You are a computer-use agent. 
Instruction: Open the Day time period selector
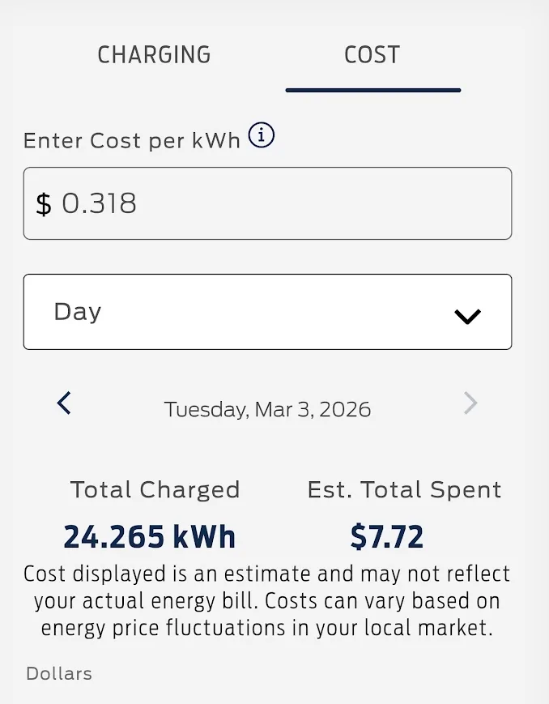click(x=267, y=312)
